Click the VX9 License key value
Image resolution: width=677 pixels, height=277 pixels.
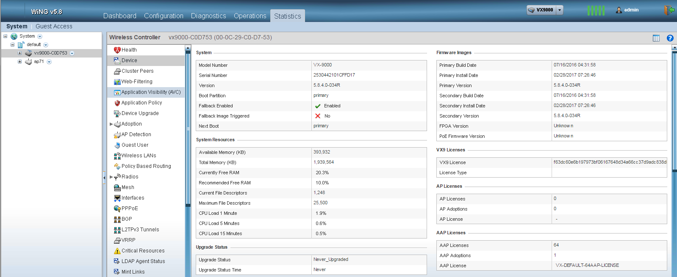tap(610, 162)
